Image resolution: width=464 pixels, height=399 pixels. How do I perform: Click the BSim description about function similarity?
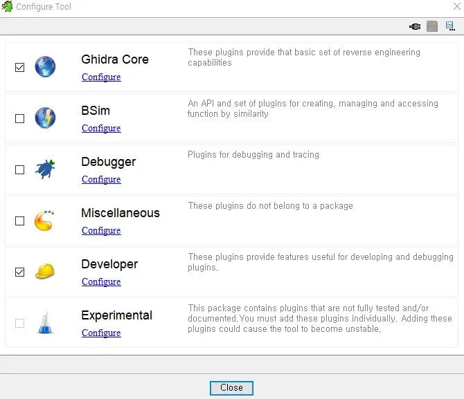(313, 109)
